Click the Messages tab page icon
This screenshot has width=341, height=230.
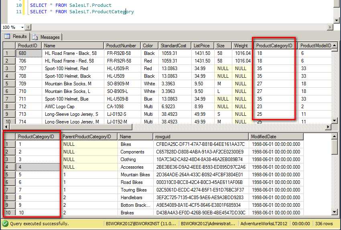[x=35, y=37]
